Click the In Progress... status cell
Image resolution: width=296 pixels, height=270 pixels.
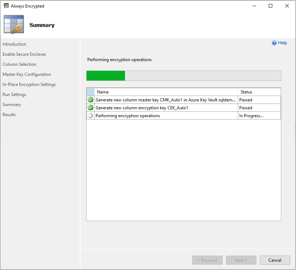pos(259,116)
